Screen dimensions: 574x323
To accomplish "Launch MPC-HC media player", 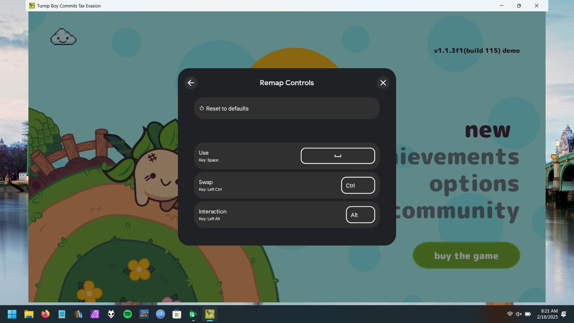I will 144,314.
